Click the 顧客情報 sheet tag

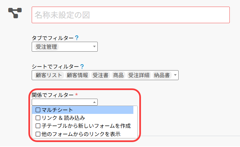click(77, 75)
